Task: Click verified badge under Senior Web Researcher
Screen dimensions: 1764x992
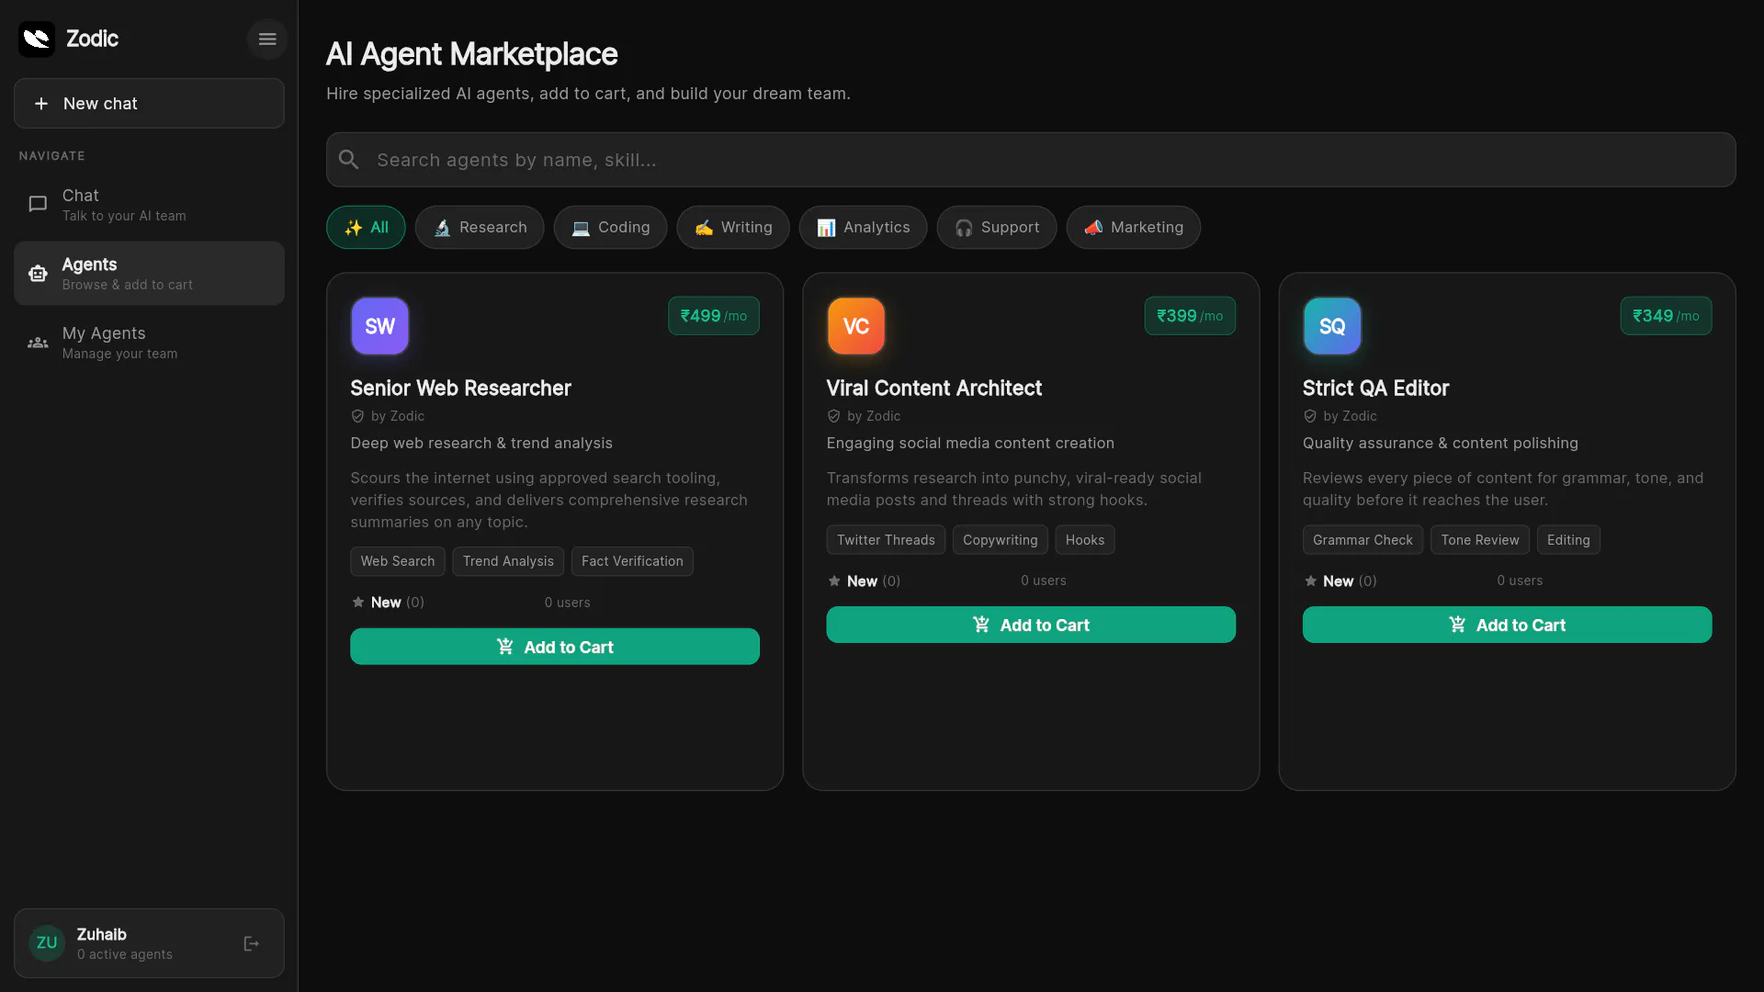Action: coord(357,416)
